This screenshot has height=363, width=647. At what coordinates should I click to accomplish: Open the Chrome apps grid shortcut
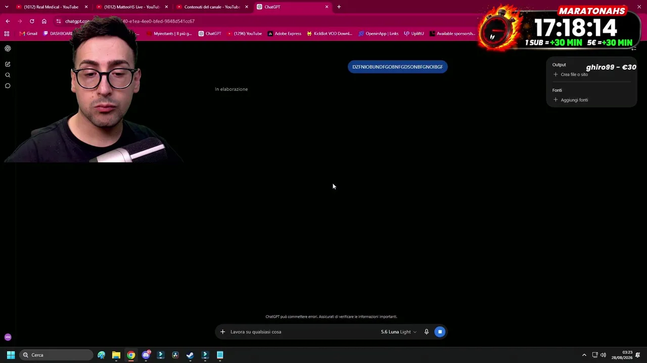7,34
